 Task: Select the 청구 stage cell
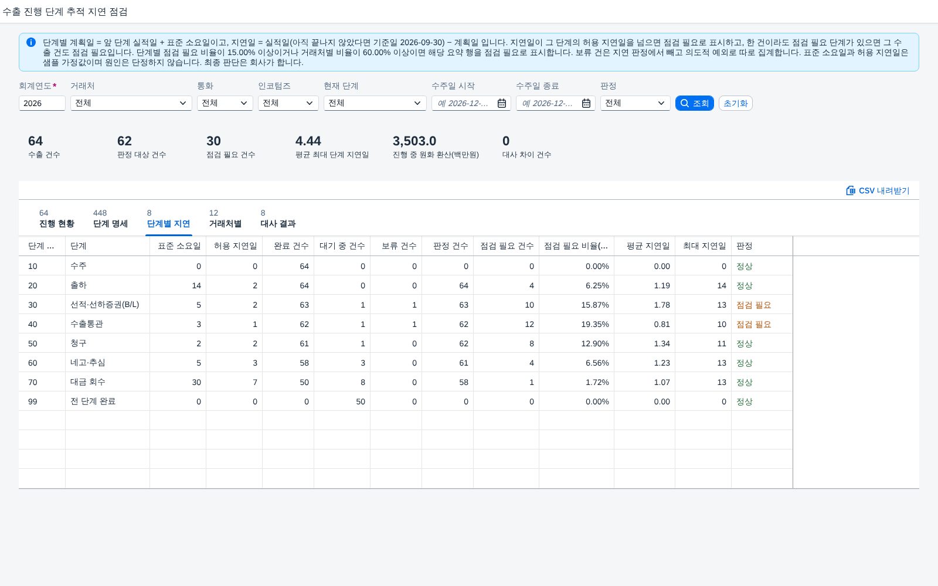108,343
